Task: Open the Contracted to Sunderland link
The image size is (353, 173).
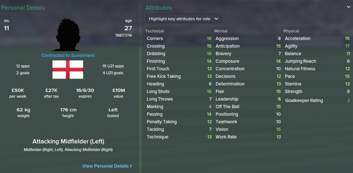Action: [68, 56]
